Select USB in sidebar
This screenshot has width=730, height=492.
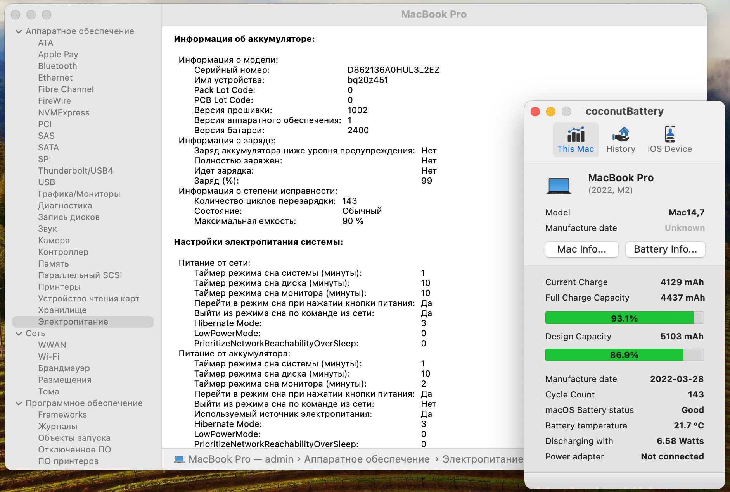click(x=47, y=182)
